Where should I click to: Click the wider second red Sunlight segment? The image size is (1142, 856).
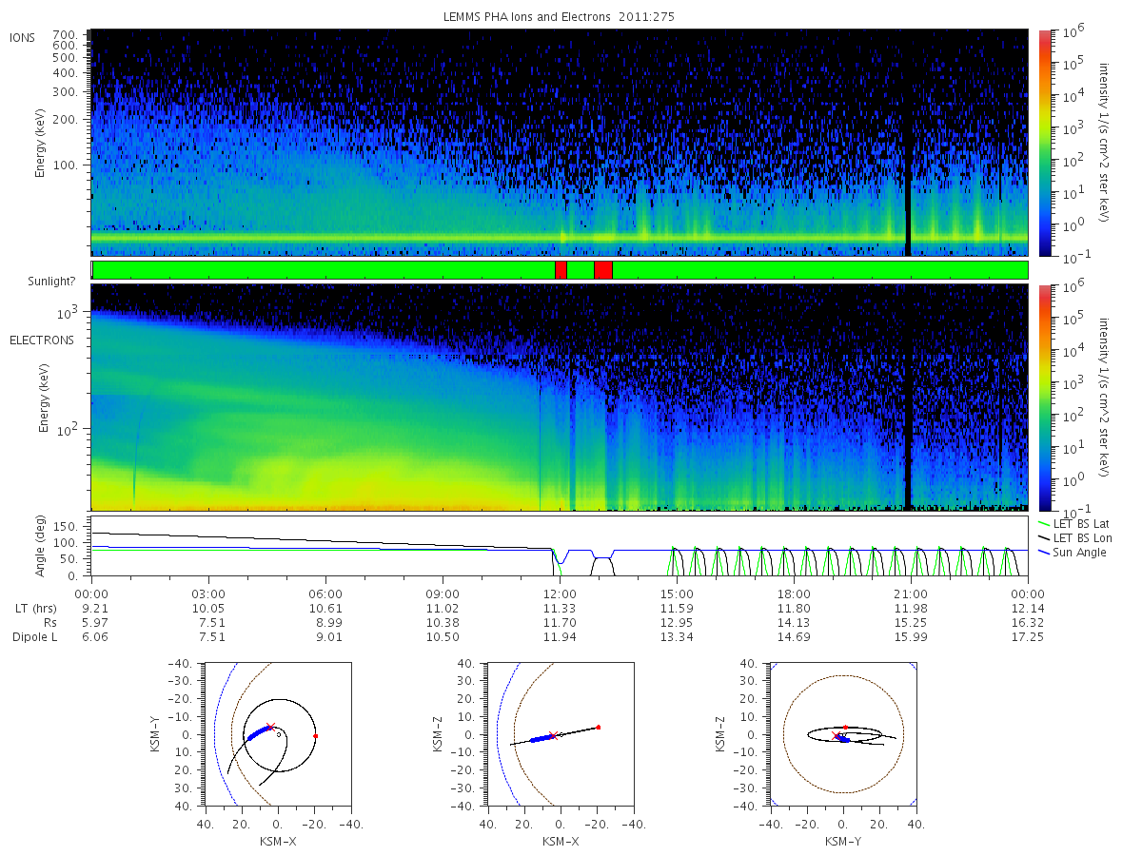tap(603, 270)
